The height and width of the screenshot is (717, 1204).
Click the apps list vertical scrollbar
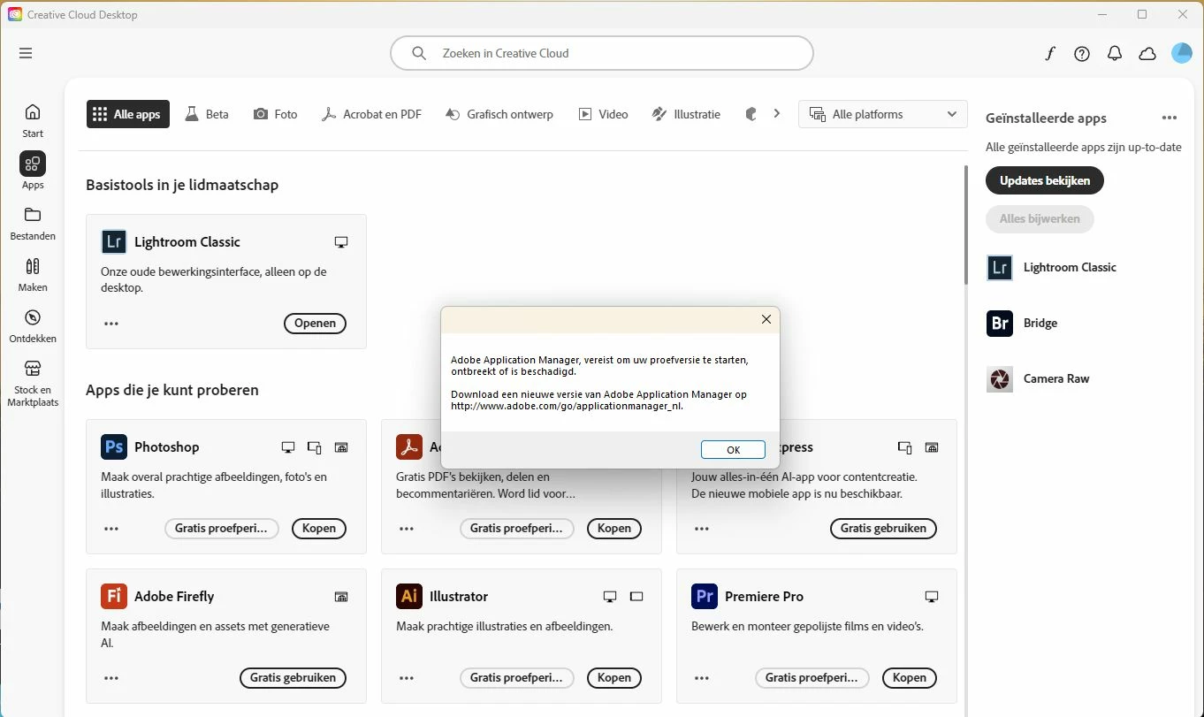[x=965, y=225]
